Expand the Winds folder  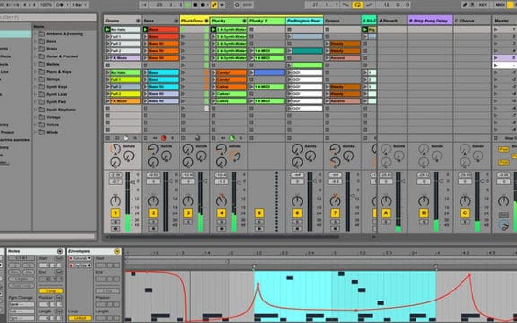tap(35, 132)
